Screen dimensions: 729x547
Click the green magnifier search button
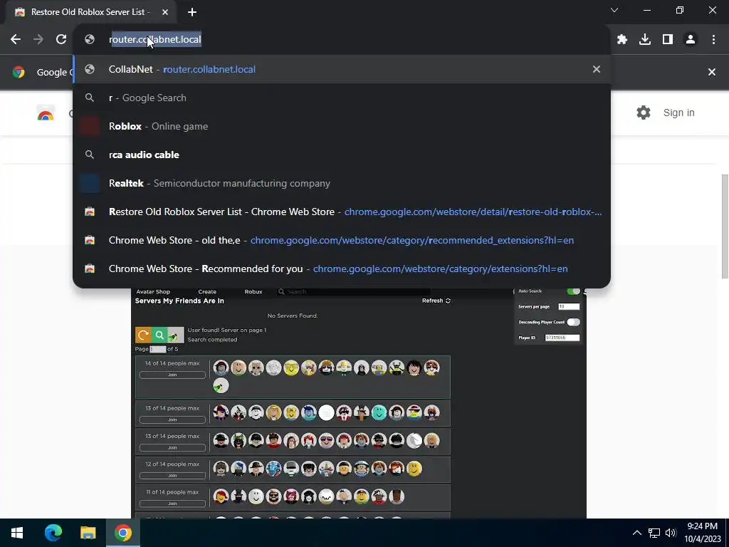159,335
